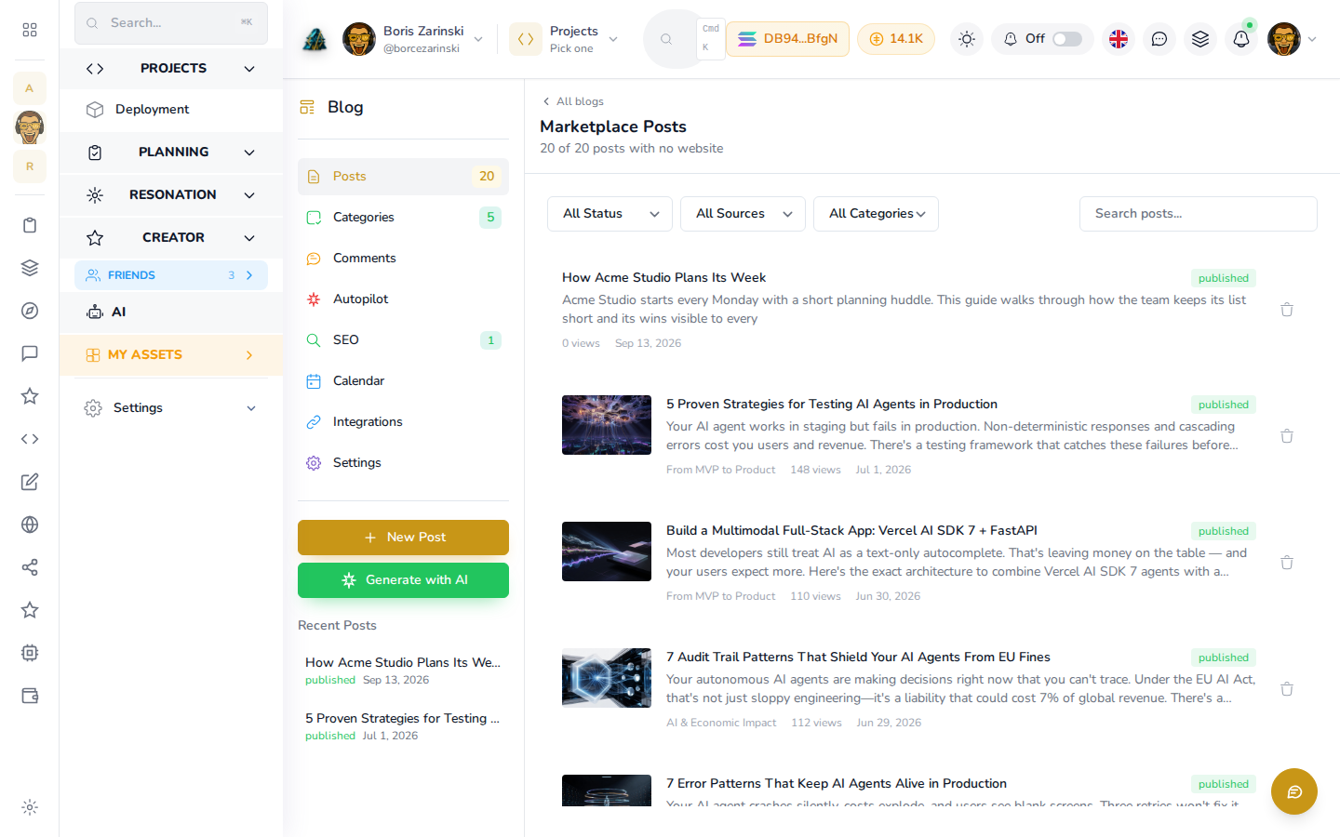
Task: Open the Comments blog menu item
Action: click(x=403, y=259)
